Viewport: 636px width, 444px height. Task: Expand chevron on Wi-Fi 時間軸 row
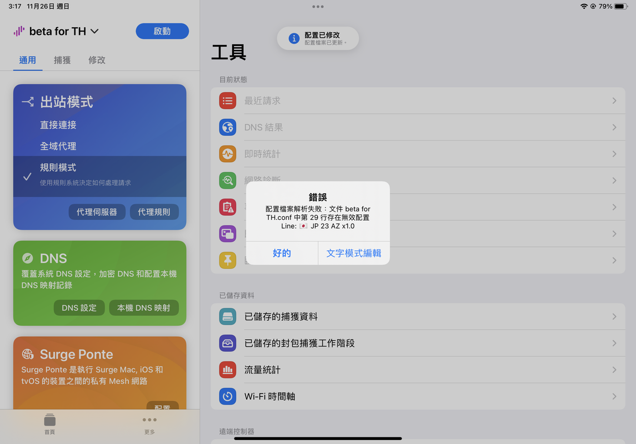[614, 396]
